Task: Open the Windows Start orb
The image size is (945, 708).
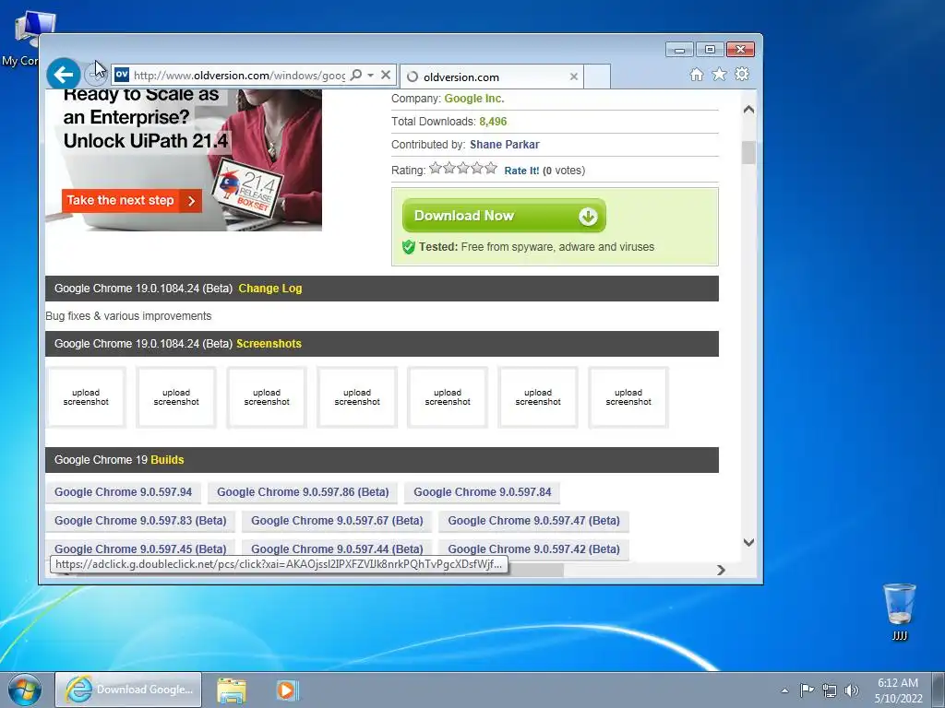Action: point(25,690)
